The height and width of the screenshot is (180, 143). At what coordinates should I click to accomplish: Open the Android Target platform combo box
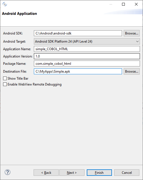tap(87, 41)
